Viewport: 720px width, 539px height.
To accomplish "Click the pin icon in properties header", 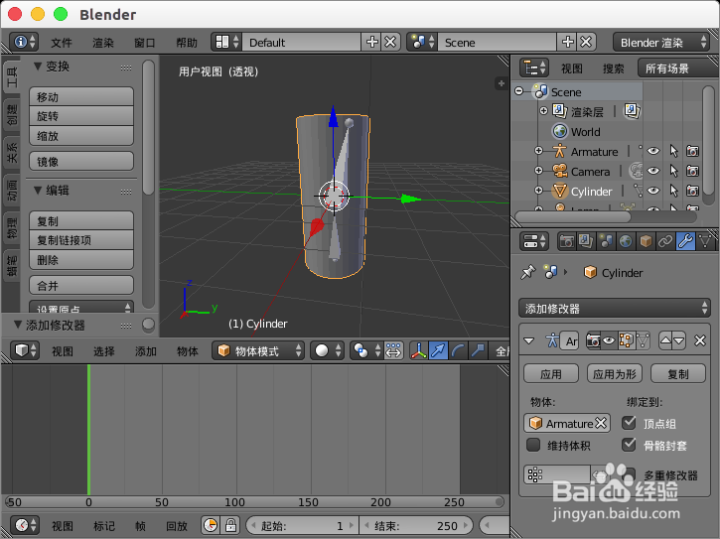I will coord(527,272).
